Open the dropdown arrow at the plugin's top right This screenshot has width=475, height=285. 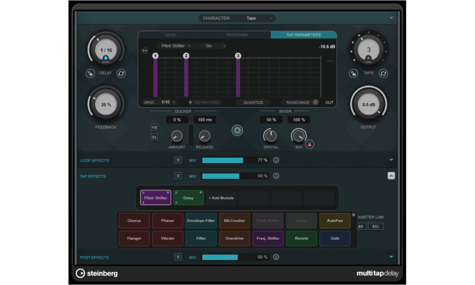(392, 18)
